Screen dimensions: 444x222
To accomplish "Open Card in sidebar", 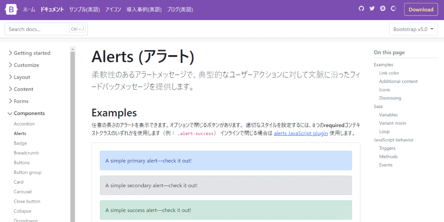I will coord(18,182).
